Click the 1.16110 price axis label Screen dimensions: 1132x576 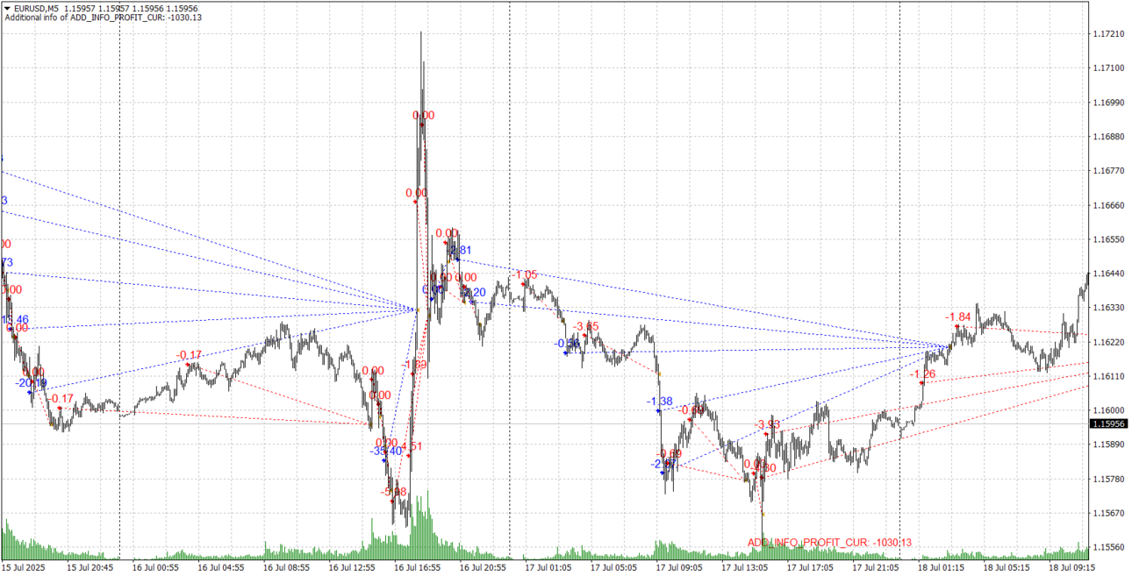point(1108,376)
